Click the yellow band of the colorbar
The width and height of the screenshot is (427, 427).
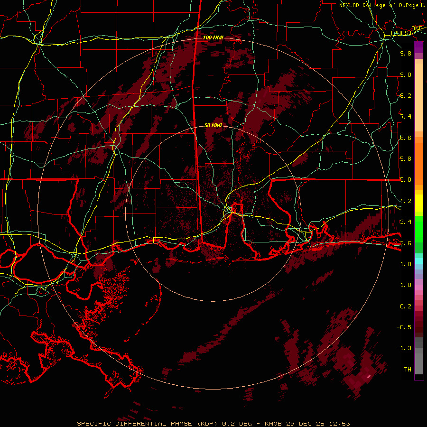tap(419, 203)
